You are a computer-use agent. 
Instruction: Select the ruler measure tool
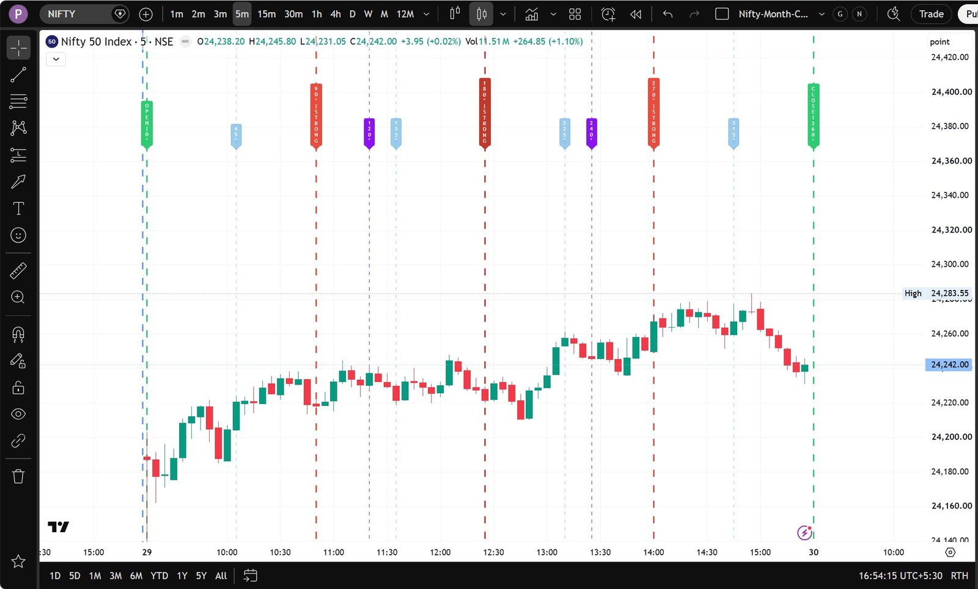pyautogui.click(x=18, y=270)
